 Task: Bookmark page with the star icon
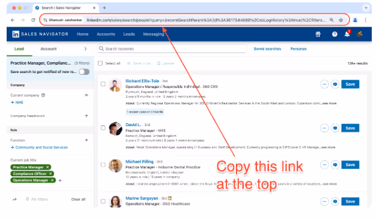coord(341,20)
